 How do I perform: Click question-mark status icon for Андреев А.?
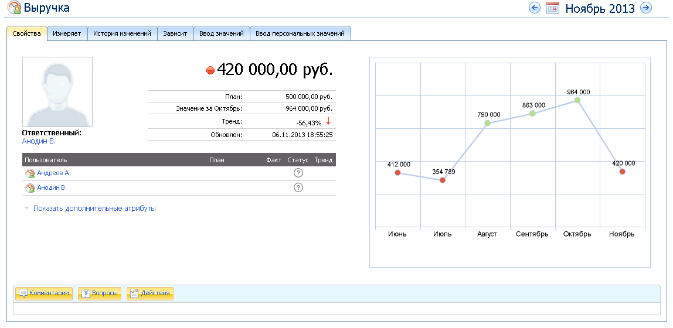[298, 173]
